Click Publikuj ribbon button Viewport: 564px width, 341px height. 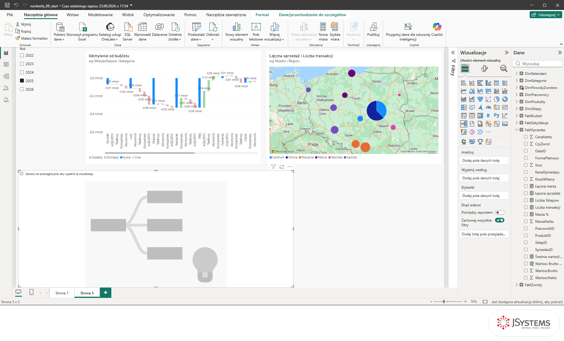(373, 30)
